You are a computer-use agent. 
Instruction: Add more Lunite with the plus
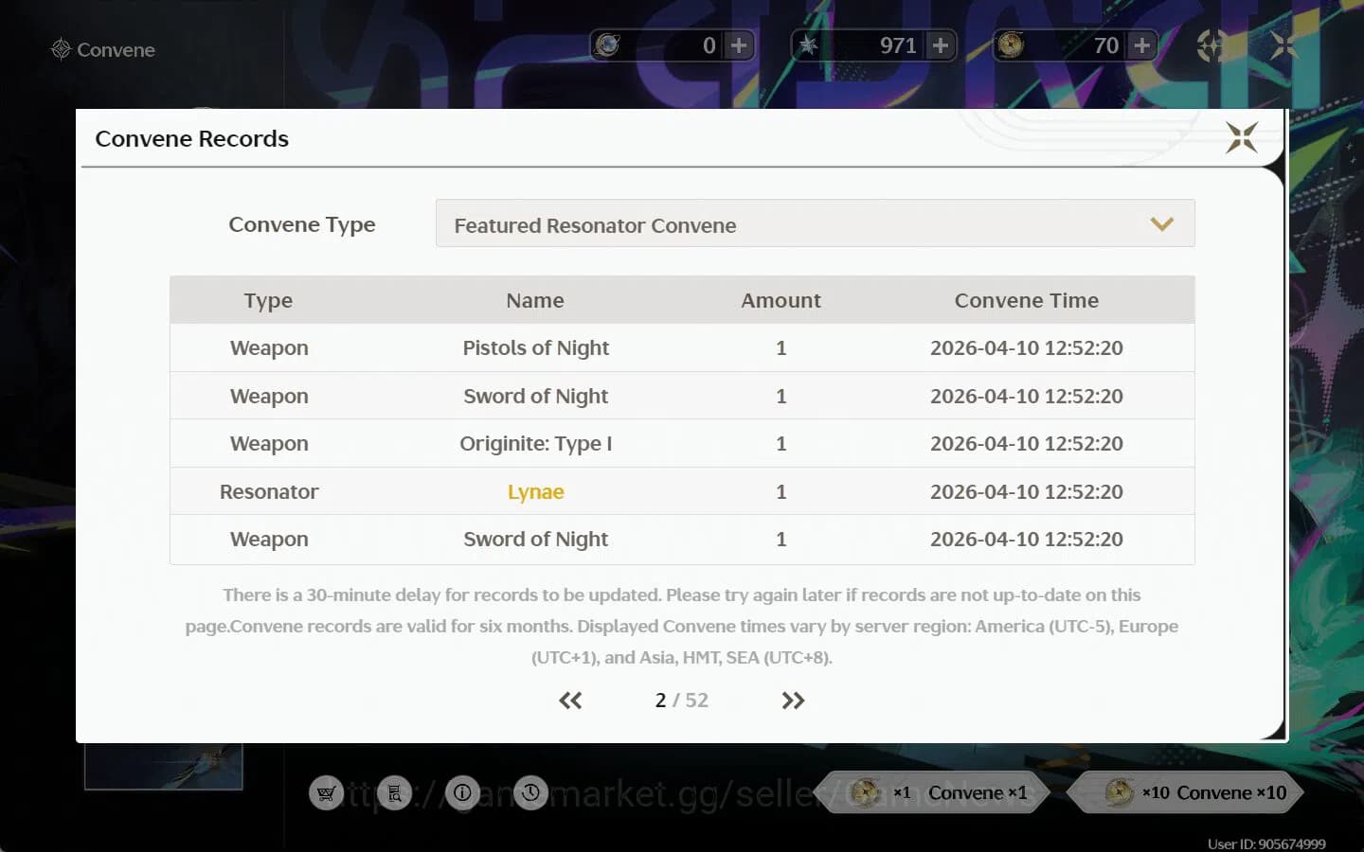click(x=739, y=45)
